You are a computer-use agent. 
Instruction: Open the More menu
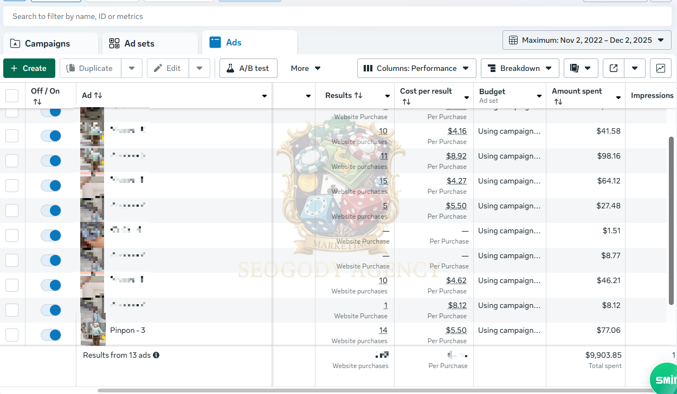[306, 68]
